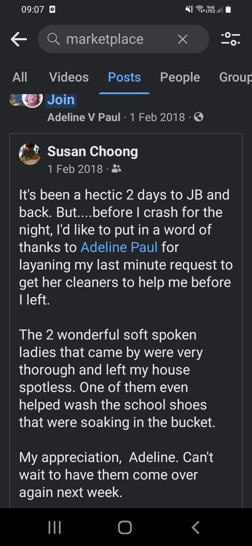Switch to the Videos tab
The height and width of the screenshot is (546, 252).
(69, 77)
